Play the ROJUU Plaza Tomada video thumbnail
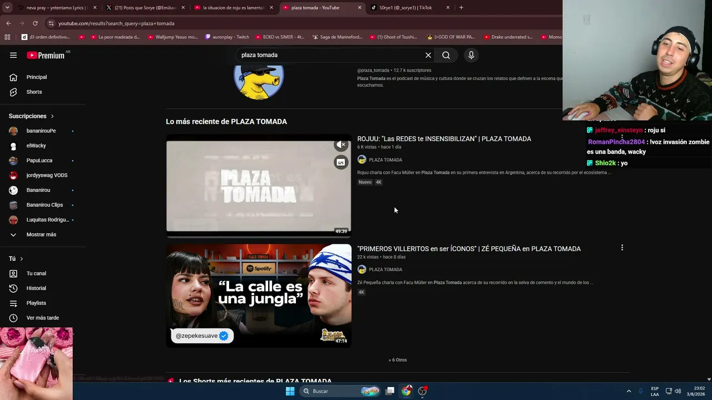 [x=259, y=186]
